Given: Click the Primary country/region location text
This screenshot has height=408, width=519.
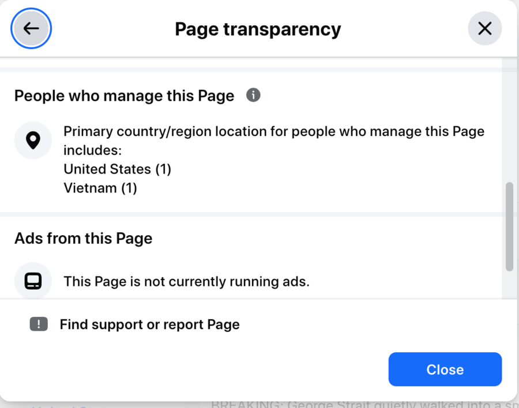Looking at the screenshot, I should click(273, 131).
